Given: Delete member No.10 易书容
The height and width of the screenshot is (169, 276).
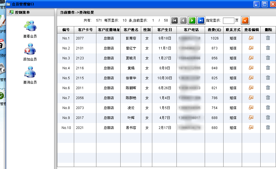Looking at the screenshot, I should click(268, 128).
